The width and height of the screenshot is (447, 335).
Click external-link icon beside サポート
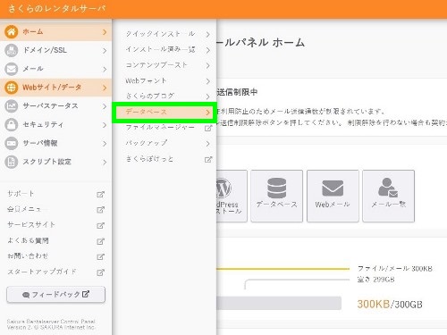[x=101, y=194]
